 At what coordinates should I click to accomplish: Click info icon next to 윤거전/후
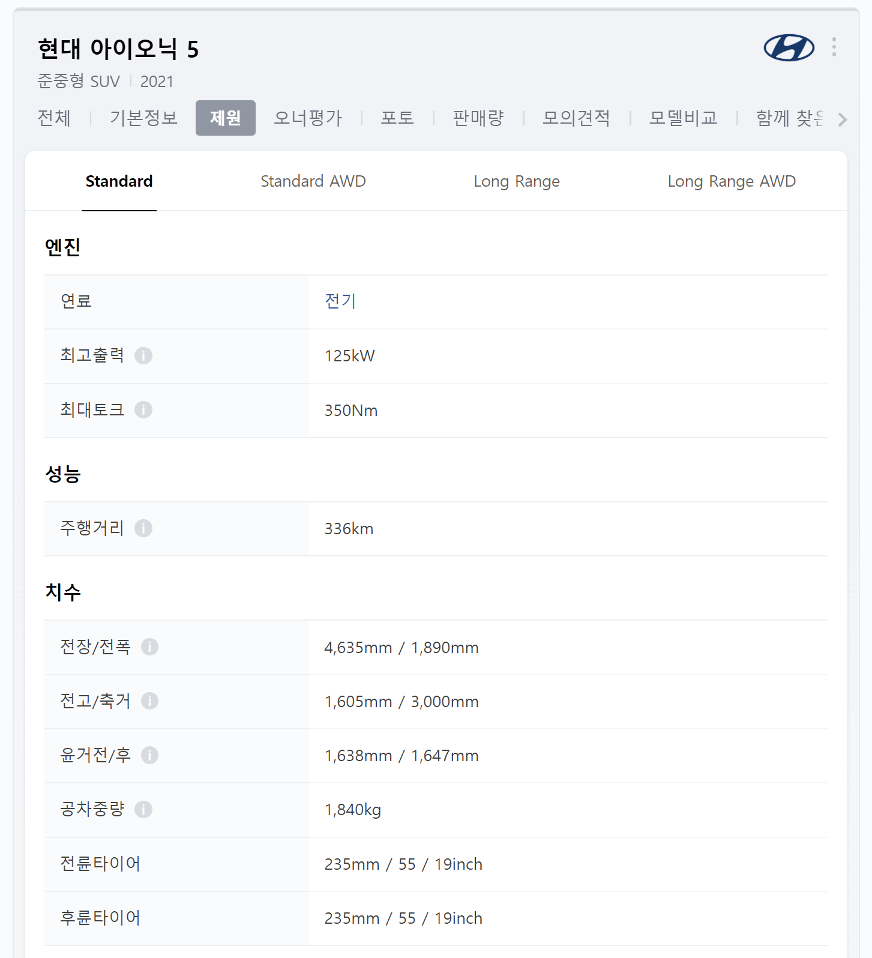pos(149,755)
